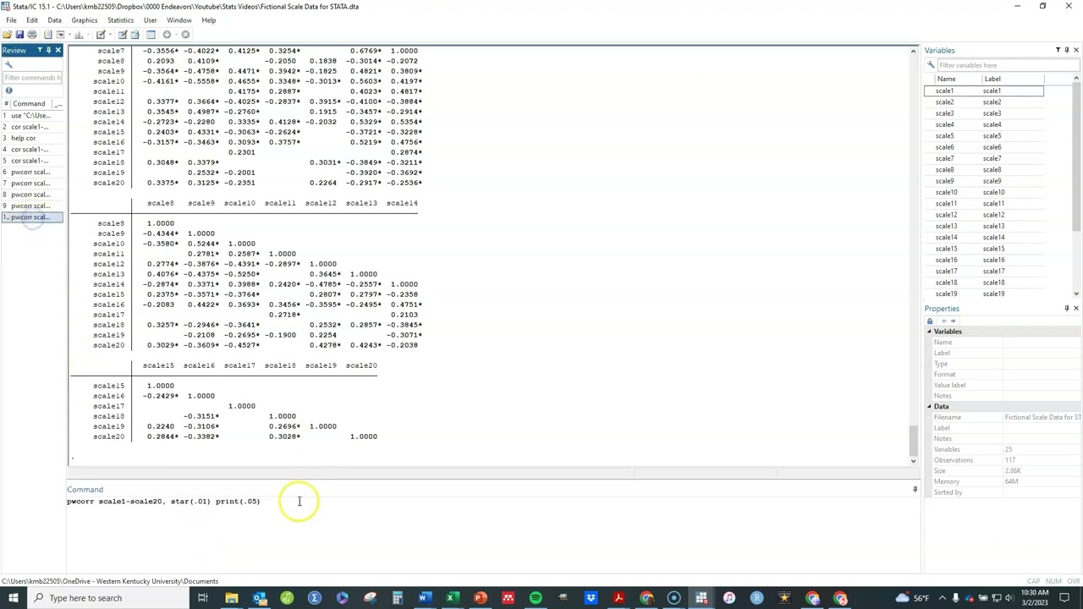Open dropdown arrow beside Do-file Editor icon

click(x=110, y=35)
